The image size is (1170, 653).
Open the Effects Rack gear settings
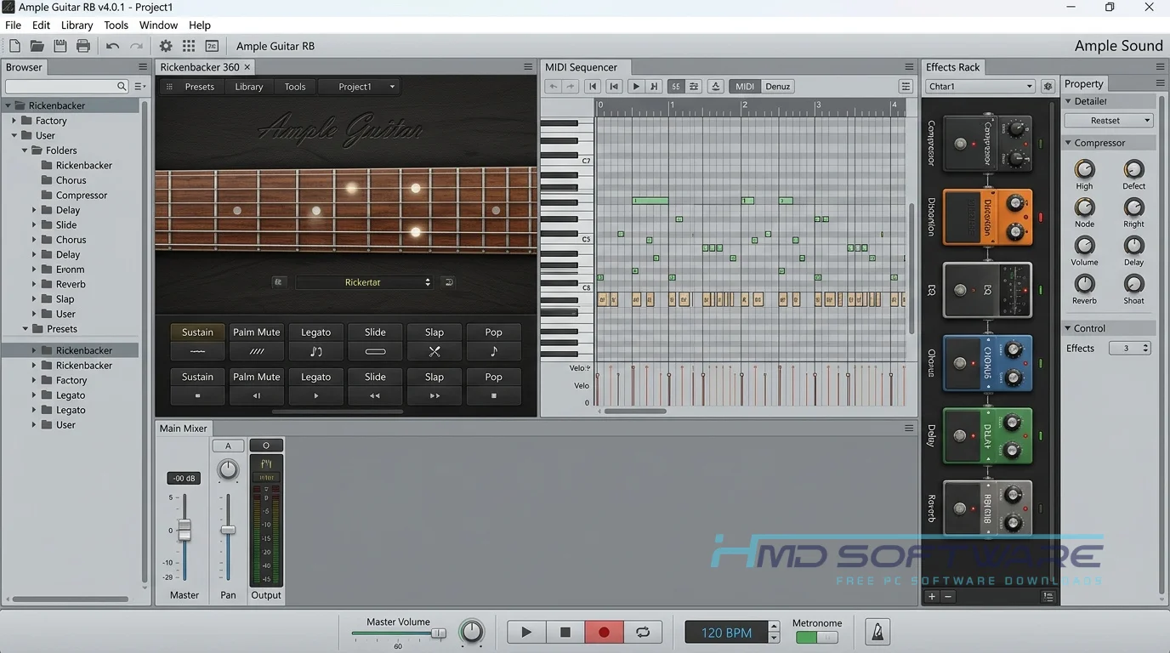pos(1048,86)
